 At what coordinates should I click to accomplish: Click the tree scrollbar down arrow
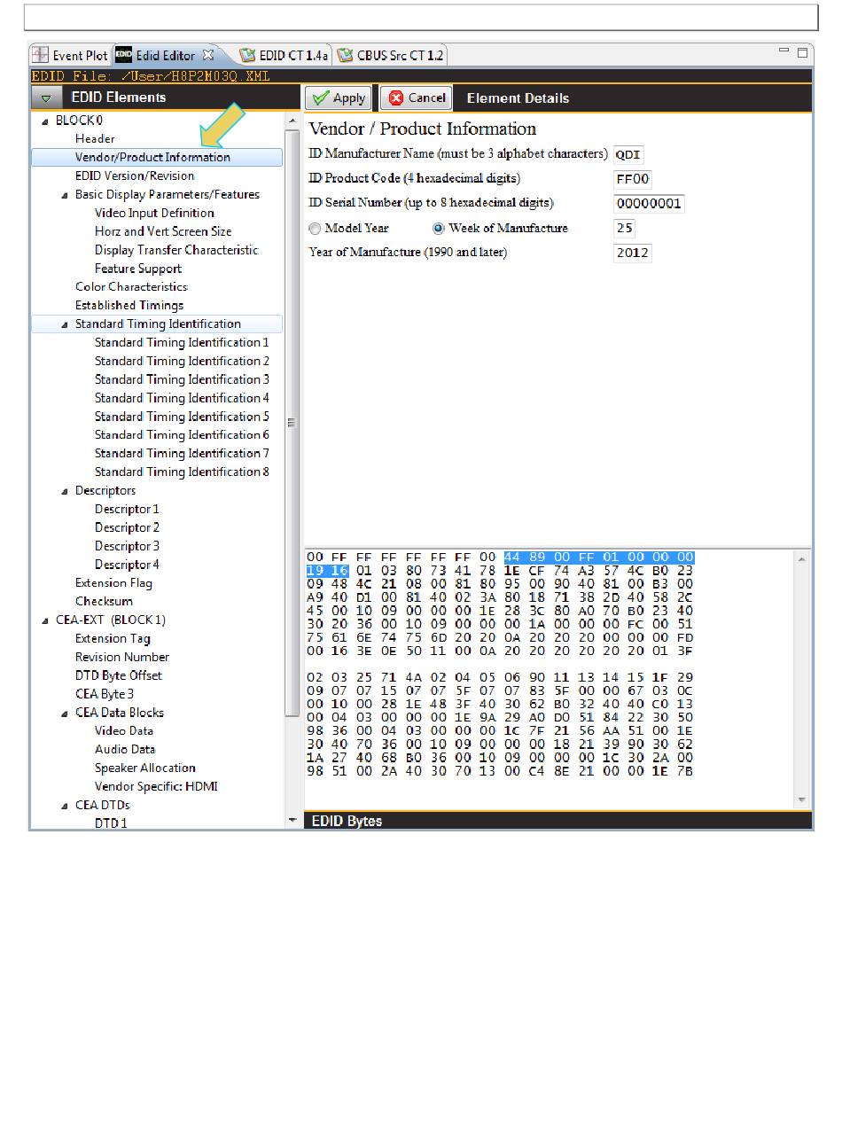click(x=293, y=822)
